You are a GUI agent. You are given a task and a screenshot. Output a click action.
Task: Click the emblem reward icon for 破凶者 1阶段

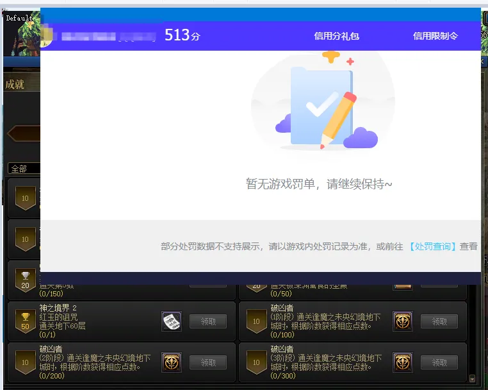point(403,321)
